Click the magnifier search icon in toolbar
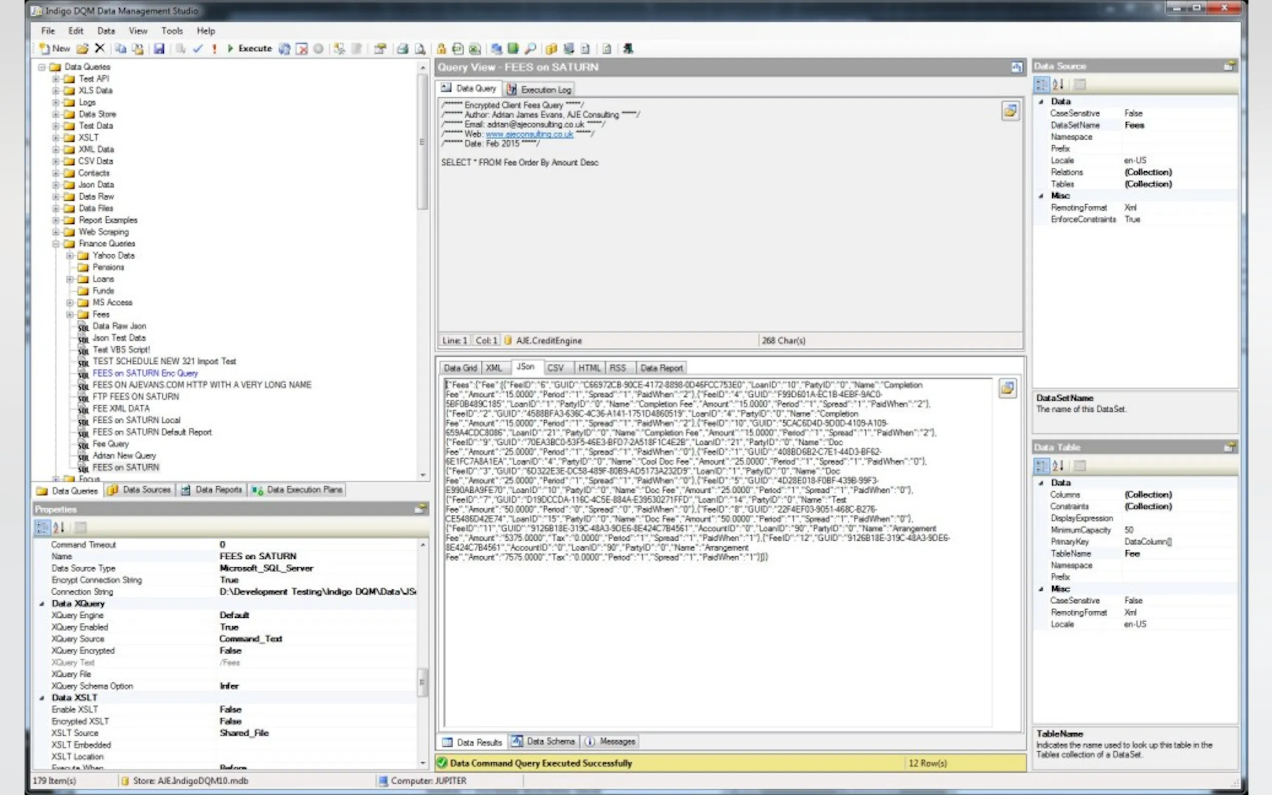 coord(530,49)
